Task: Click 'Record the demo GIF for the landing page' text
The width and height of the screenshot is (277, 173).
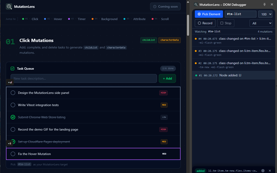Action: [x=48, y=129]
